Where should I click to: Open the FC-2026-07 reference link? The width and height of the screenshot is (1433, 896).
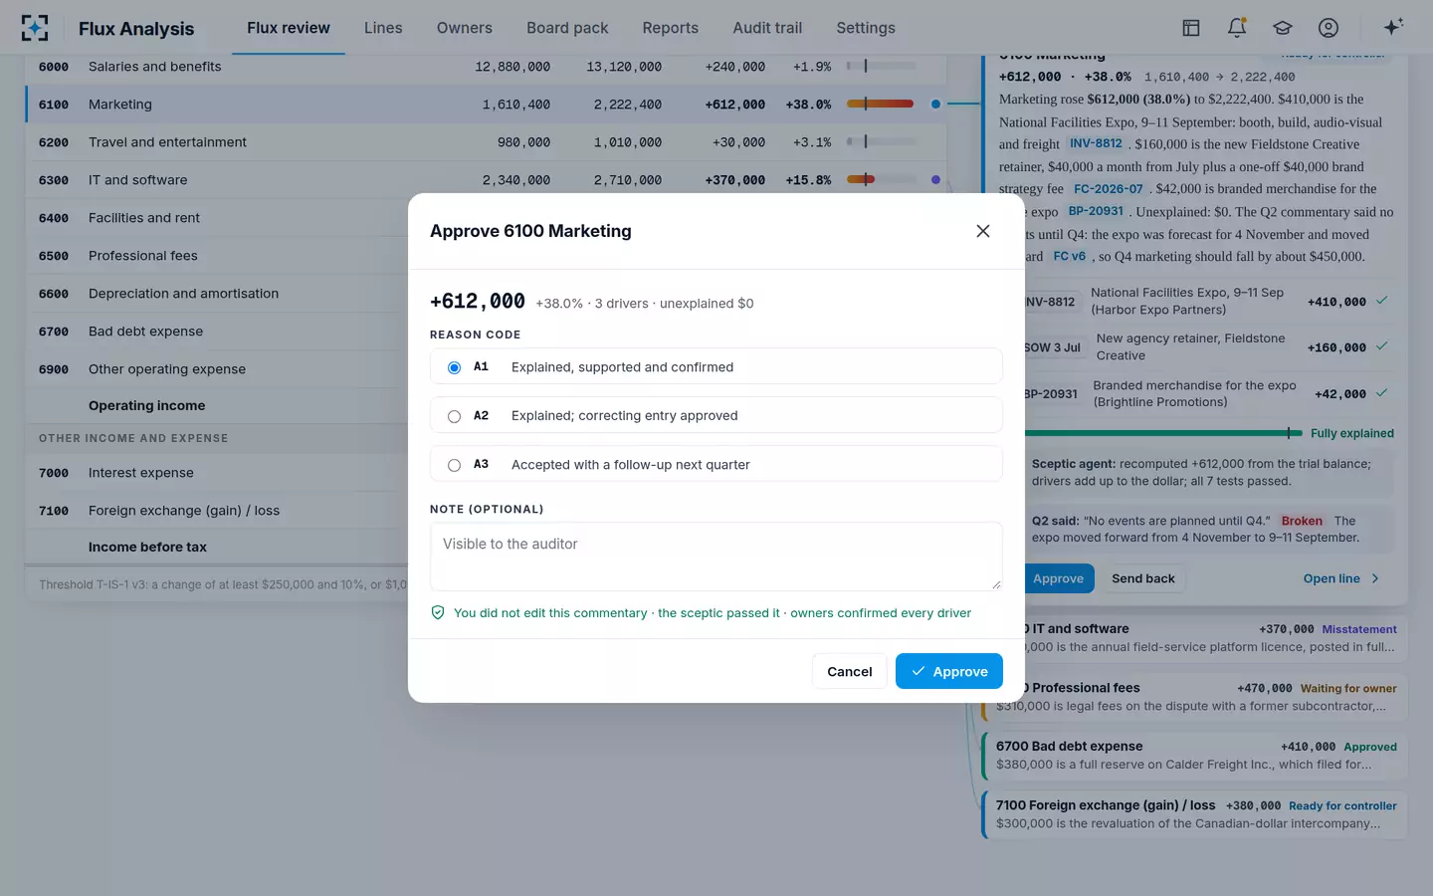(x=1109, y=189)
